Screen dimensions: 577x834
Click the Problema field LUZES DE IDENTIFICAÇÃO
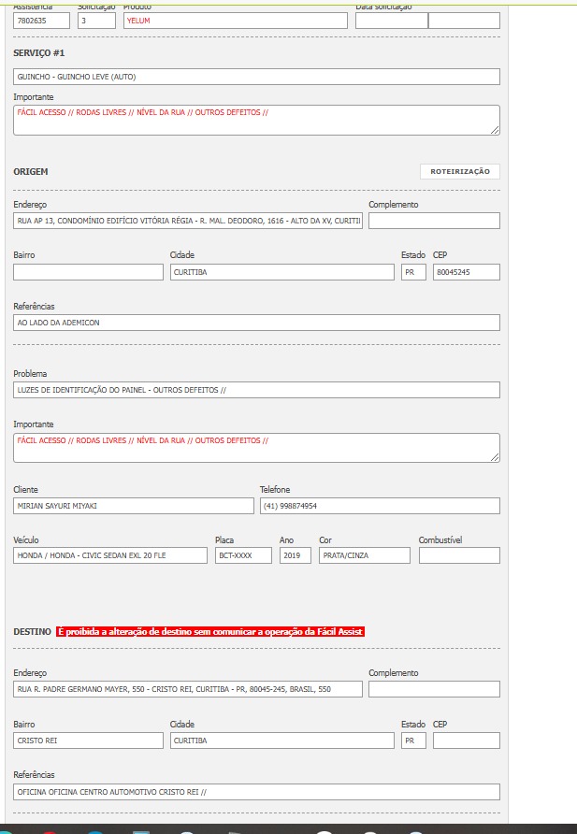(256, 390)
